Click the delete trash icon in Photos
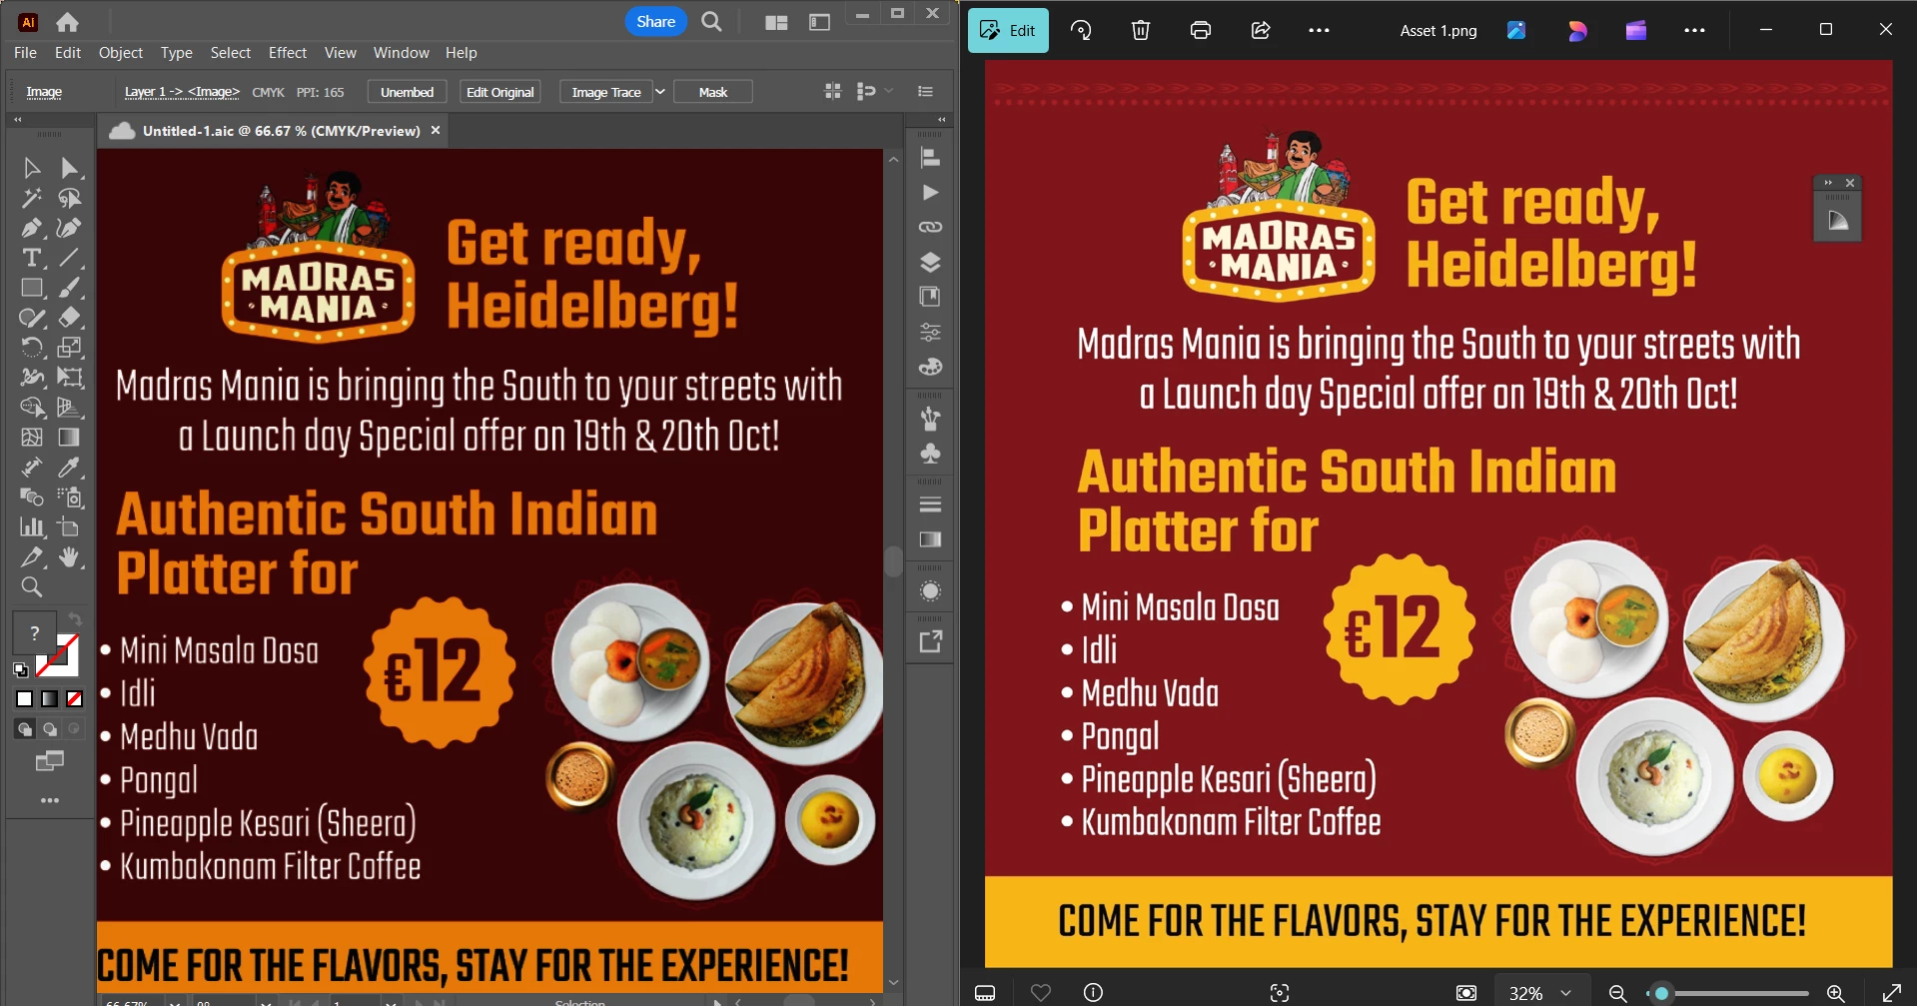The width and height of the screenshot is (1917, 1006). tap(1141, 30)
